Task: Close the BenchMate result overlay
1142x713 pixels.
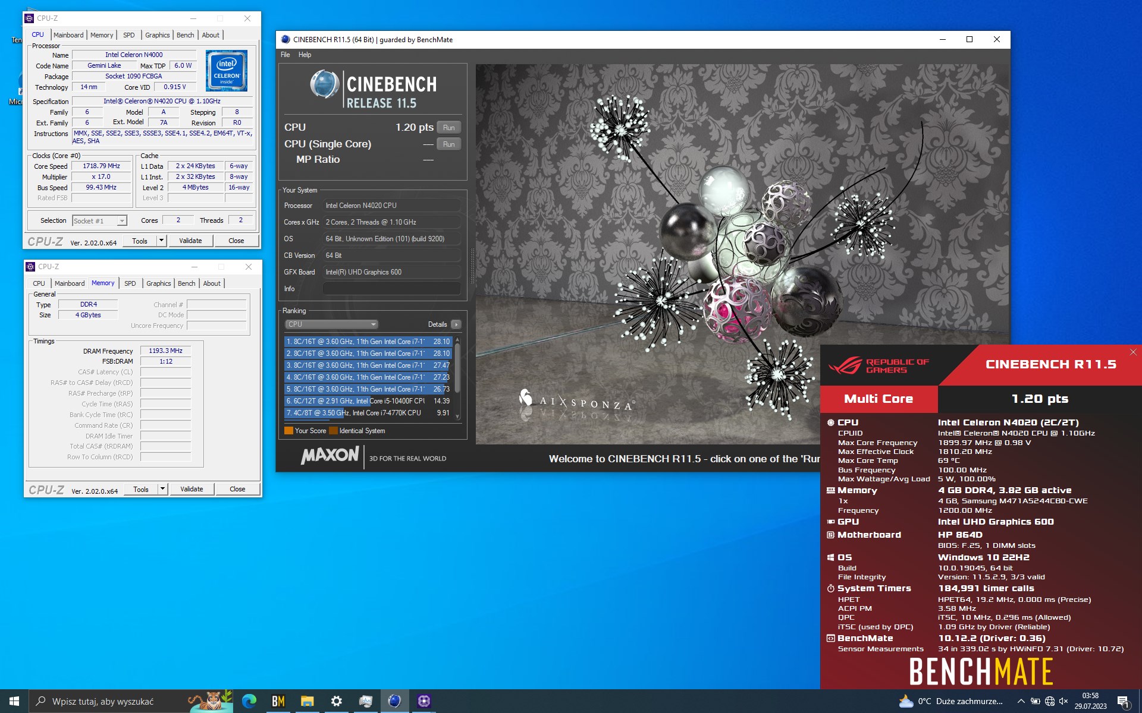Action: point(1133,352)
